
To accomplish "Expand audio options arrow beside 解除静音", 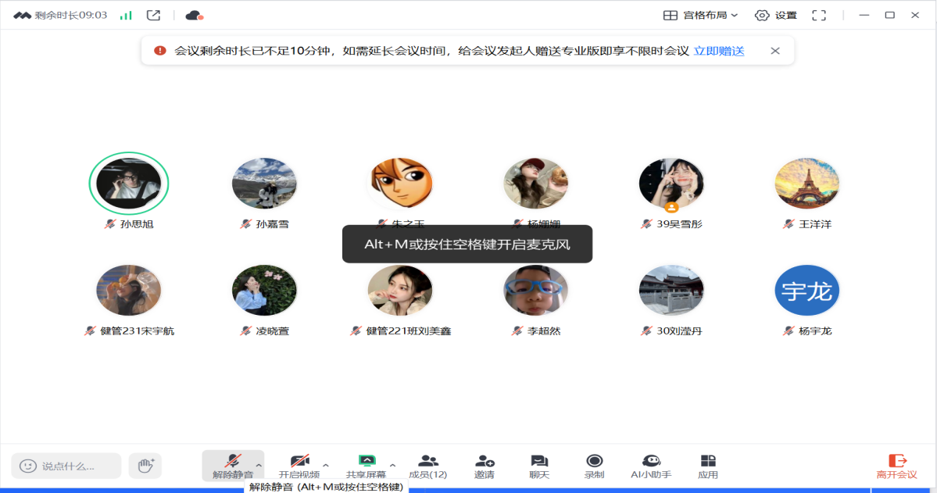I will click(x=259, y=465).
